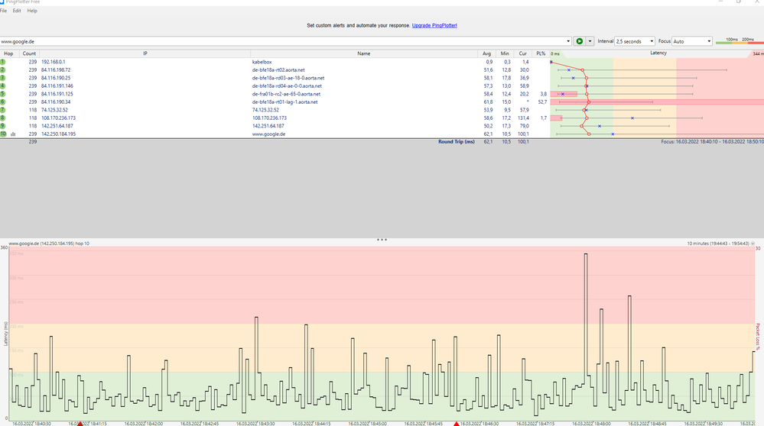The width and height of the screenshot is (764, 426).
Task: Select IP 142.250.184.195 row
Action: 58,134
